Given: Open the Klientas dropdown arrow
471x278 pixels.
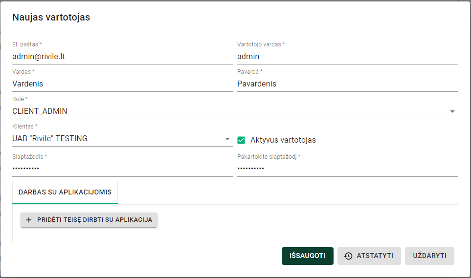Looking at the screenshot, I should coord(227,139).
